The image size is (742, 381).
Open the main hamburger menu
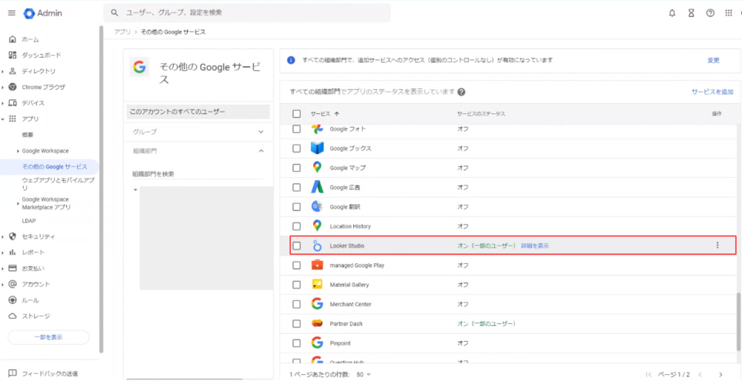point(12,13)
